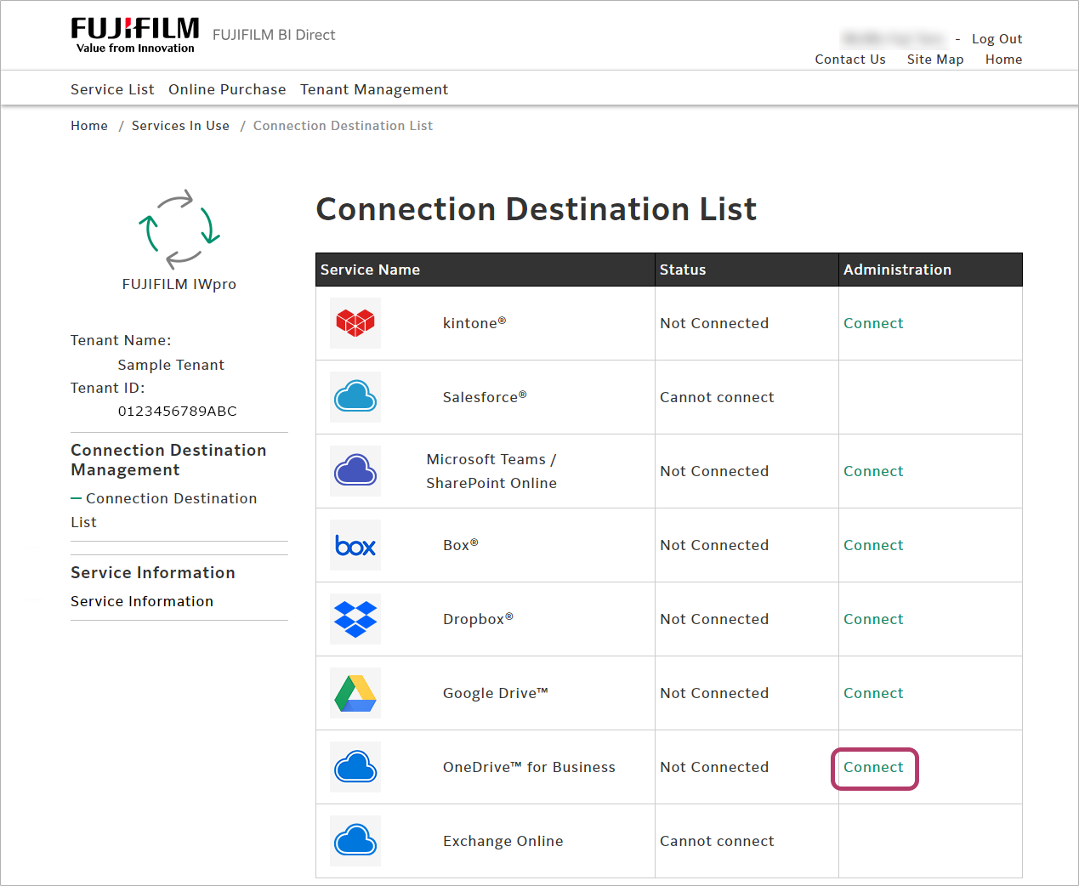Click the Dropbox service name text
This screenshot has width=1079, height=886.
[x=478, y=619]
